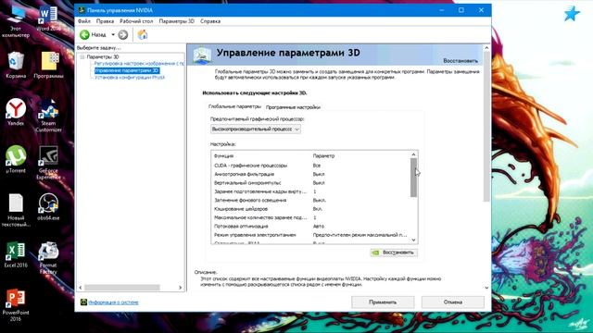This screenshot has width=593, height=333.
Task: Open Информация о системе link
Action: (x=113, y=302)
